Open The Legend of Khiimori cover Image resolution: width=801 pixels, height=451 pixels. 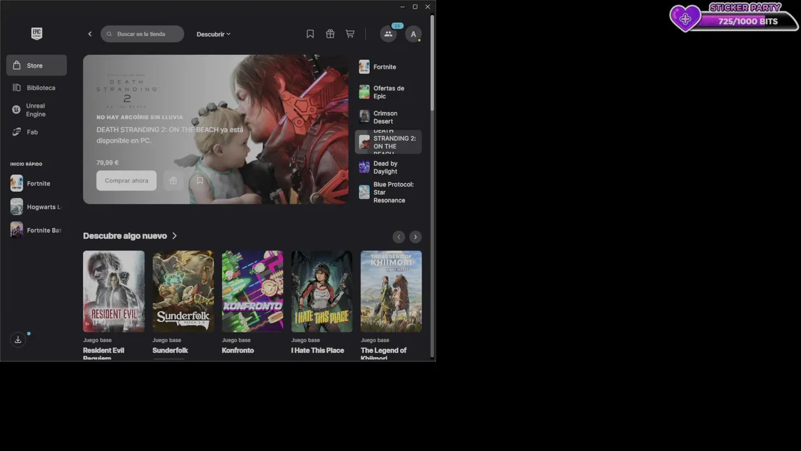coord(391,291)
